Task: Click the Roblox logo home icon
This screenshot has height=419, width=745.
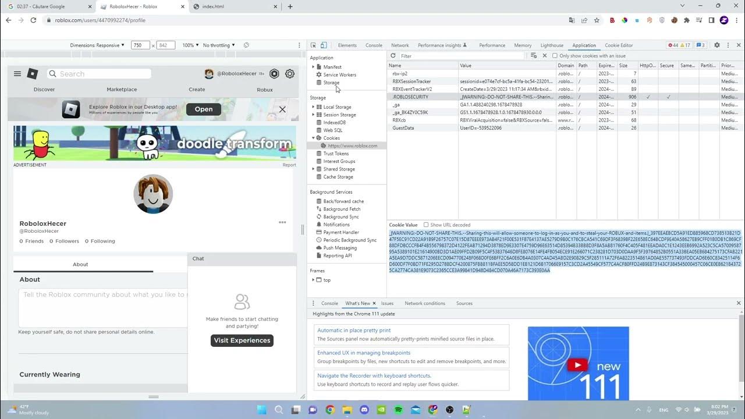Action: (x=33, y=74)
